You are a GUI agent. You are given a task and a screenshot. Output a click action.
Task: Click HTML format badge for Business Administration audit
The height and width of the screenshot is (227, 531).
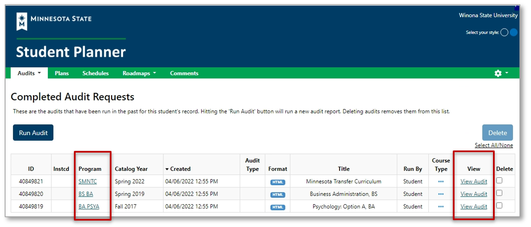[277, 195]
